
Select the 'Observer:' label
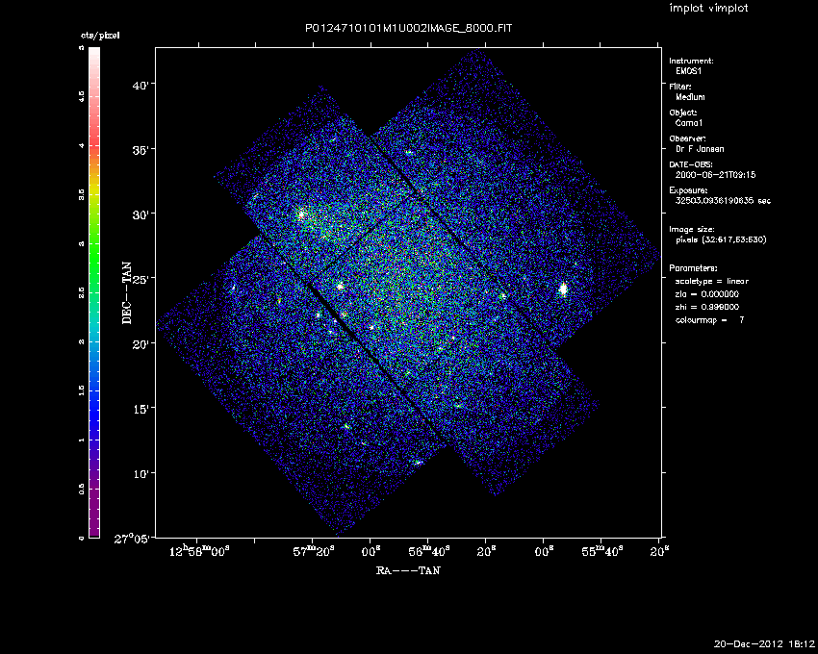pyautogui.click(x=687, y=138)
